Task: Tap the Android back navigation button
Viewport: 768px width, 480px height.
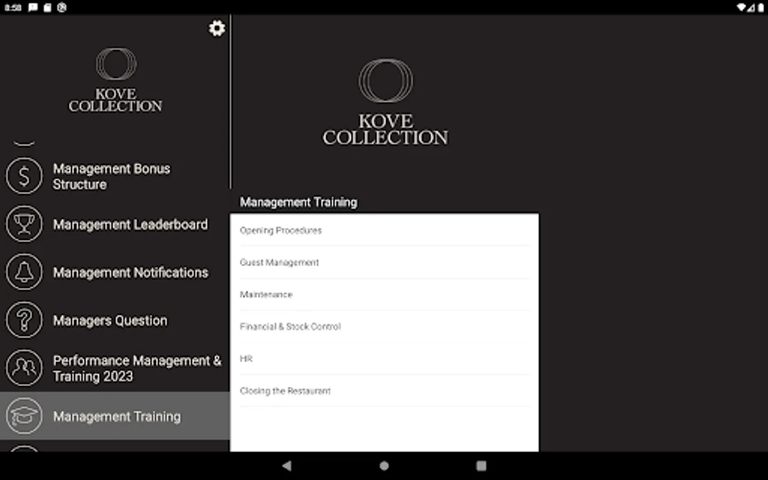Action: pyautogui.click(x=287, y=466)
